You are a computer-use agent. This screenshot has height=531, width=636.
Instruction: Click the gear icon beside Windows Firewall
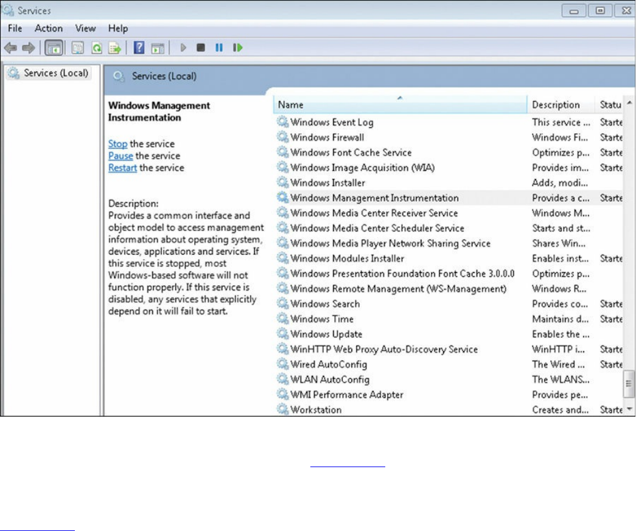click(x=282, y=137)
